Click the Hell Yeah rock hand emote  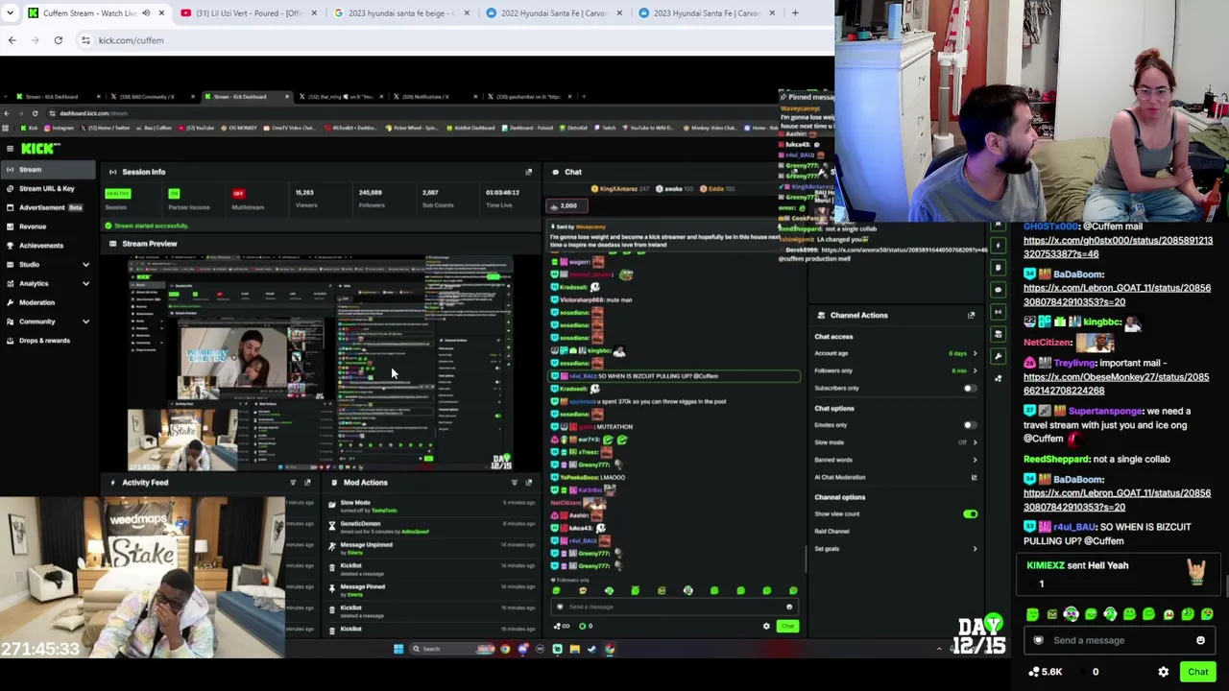[x=1196, y=571]
